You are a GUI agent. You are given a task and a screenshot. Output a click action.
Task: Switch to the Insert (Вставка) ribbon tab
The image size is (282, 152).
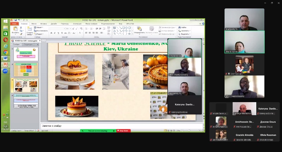pyautogui.click(x=43, y=24)
